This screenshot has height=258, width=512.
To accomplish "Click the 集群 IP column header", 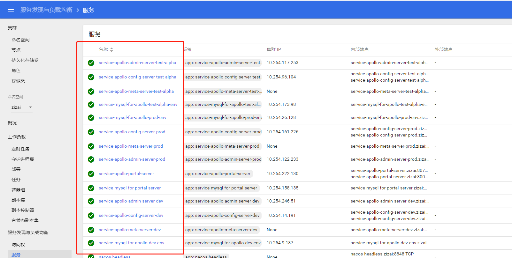I will (274, 49).
